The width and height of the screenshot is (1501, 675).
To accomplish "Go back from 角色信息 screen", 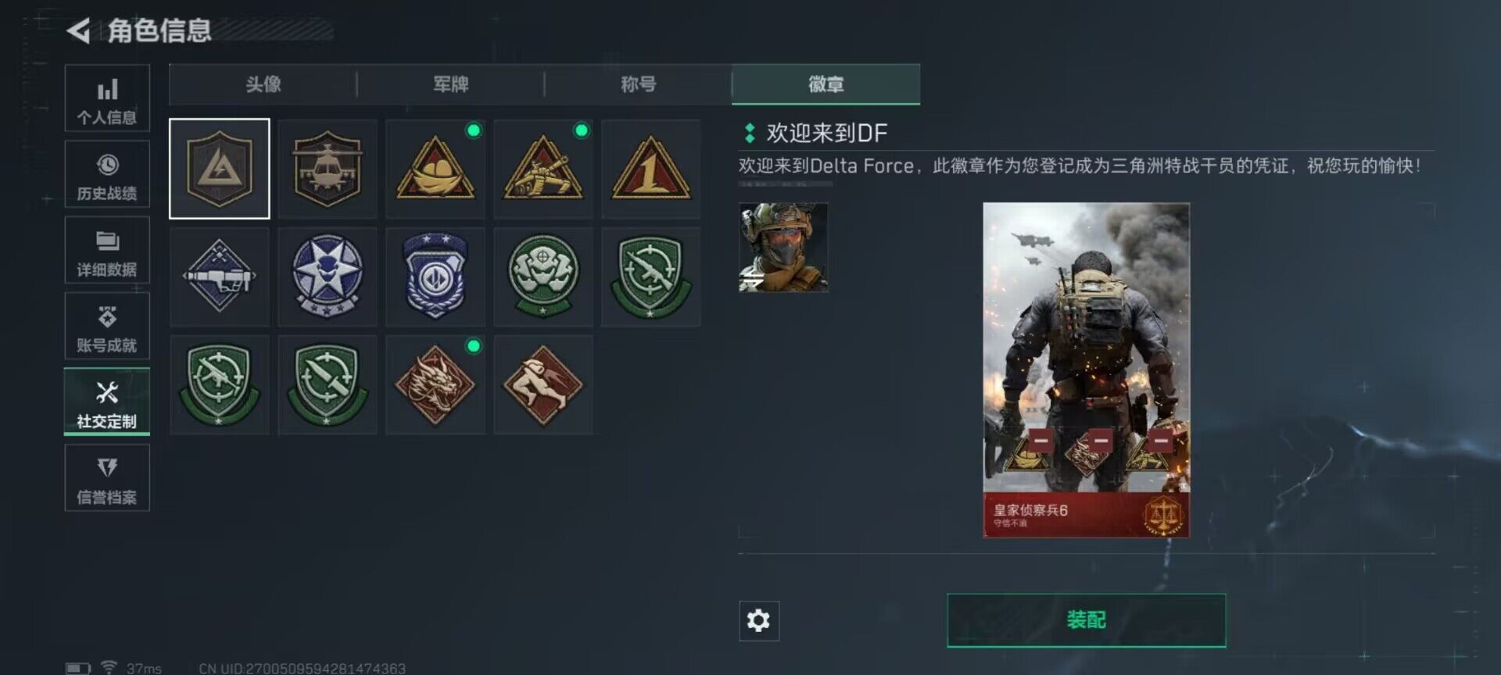I will click(78, 31).
